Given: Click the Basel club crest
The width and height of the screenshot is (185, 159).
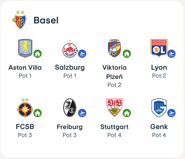Looking at the screenshot, I should tap(19, 20).
